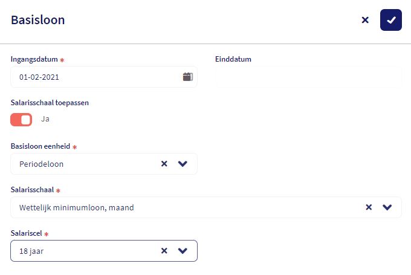The width and height of the screenshot is (411, 275).
Task: Click the Ingangsdatum field label
Action: (x=34, y=59)
